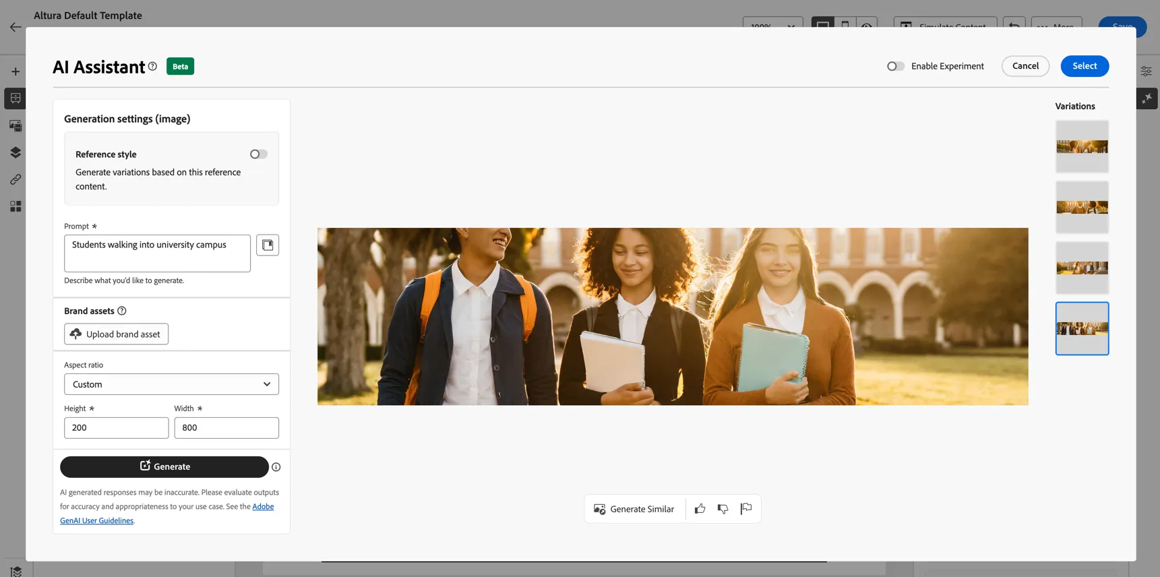Enable the Reference style toggle
Screen dimensions: 1160x577
(x=258, y=154)
